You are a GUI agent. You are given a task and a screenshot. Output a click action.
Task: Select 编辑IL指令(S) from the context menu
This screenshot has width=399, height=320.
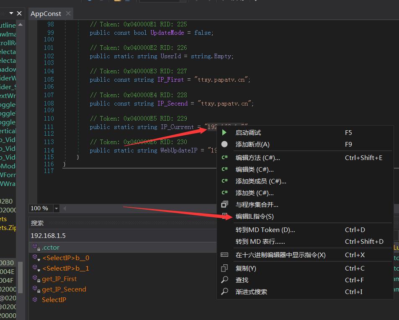pyautogui.click(x=254, y=217)
